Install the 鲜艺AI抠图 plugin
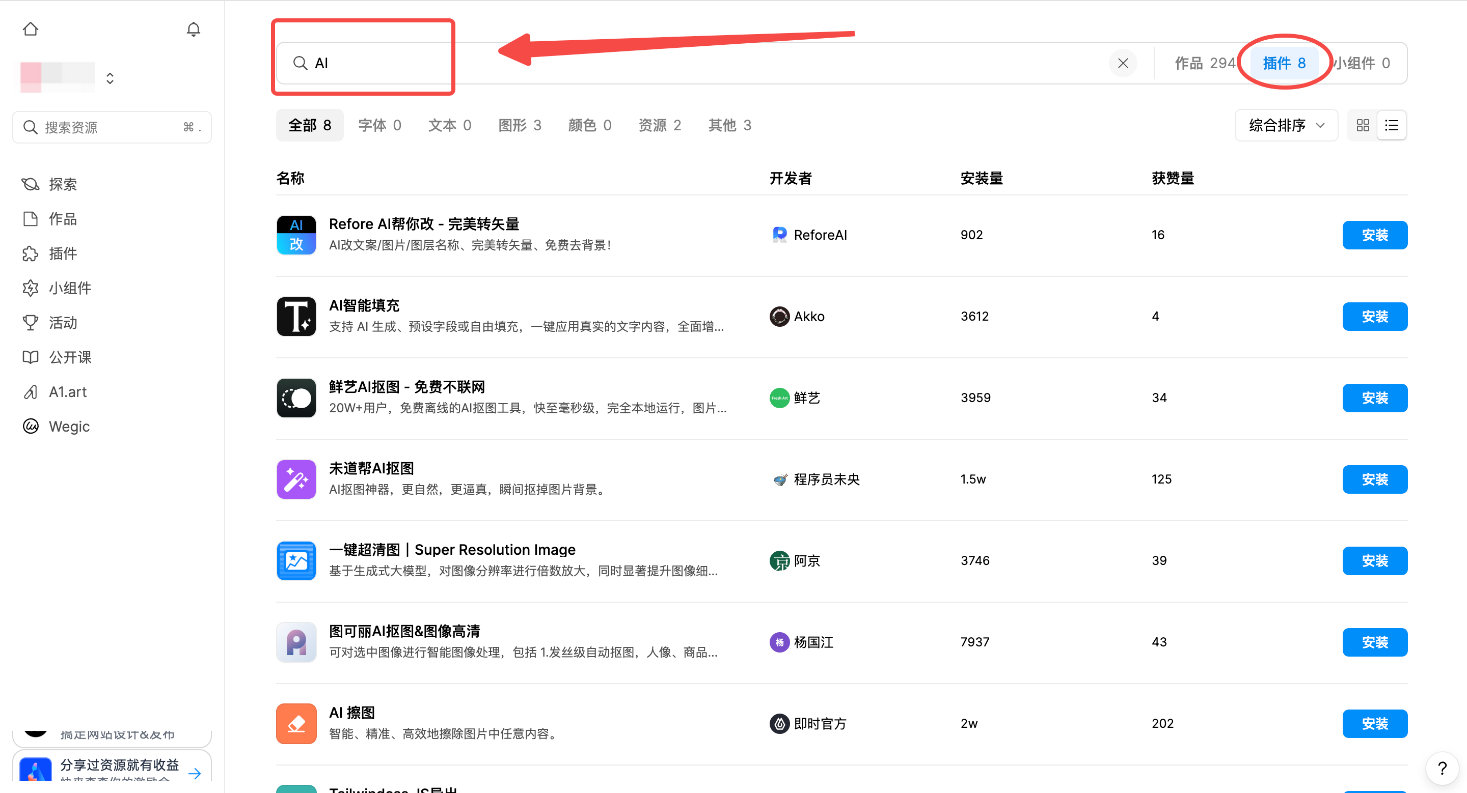The image size is (1467, 793). pos(1375,398)
